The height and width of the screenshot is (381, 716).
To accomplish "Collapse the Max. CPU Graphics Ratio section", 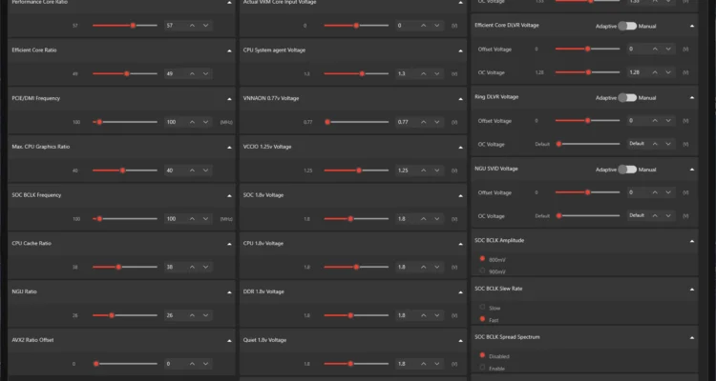I will coord(229,148).
